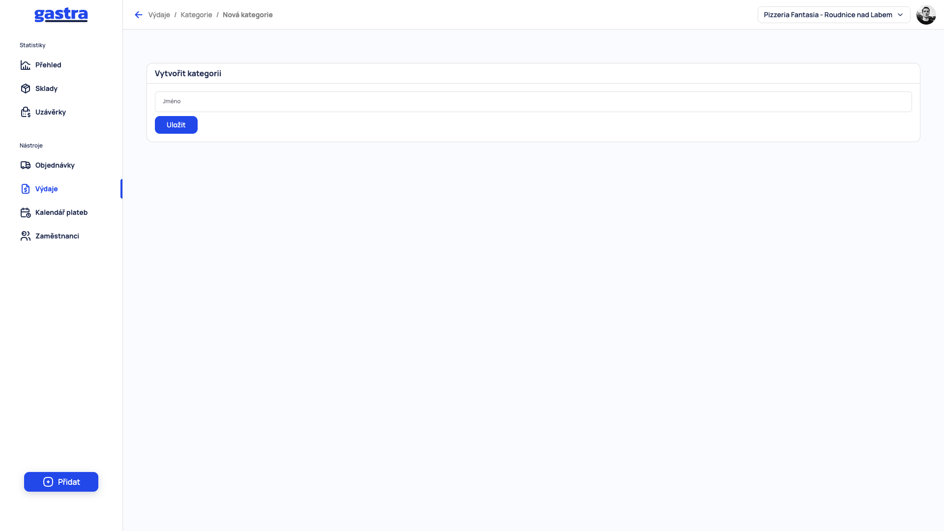This screenshot has width=944, height=531.
Task: Open the Pizzeria Fantasia location dropdown
Action: pyautogui.click(x=834, y=15)
